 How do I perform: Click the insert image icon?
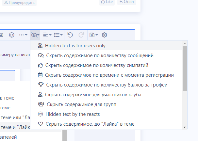coord(1,35)
